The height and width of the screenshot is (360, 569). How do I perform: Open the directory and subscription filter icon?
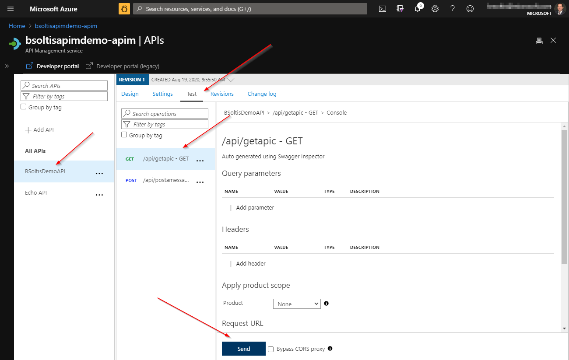point(400,9)
